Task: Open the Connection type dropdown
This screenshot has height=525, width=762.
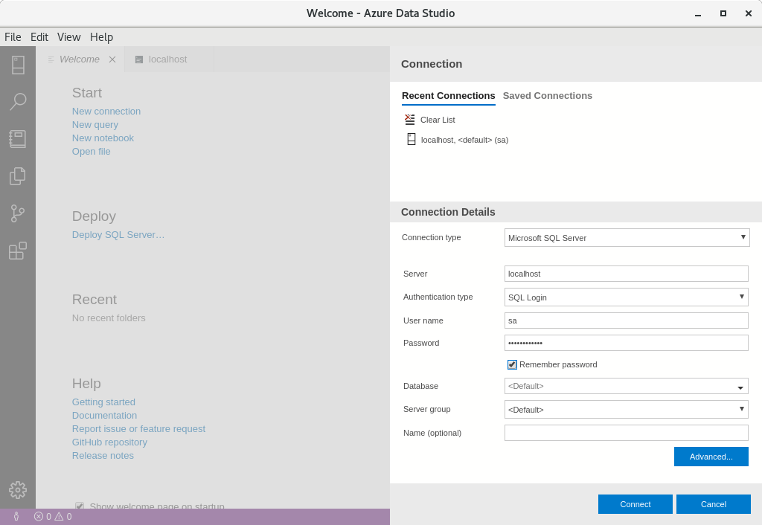Action: [x=627, y=237]
